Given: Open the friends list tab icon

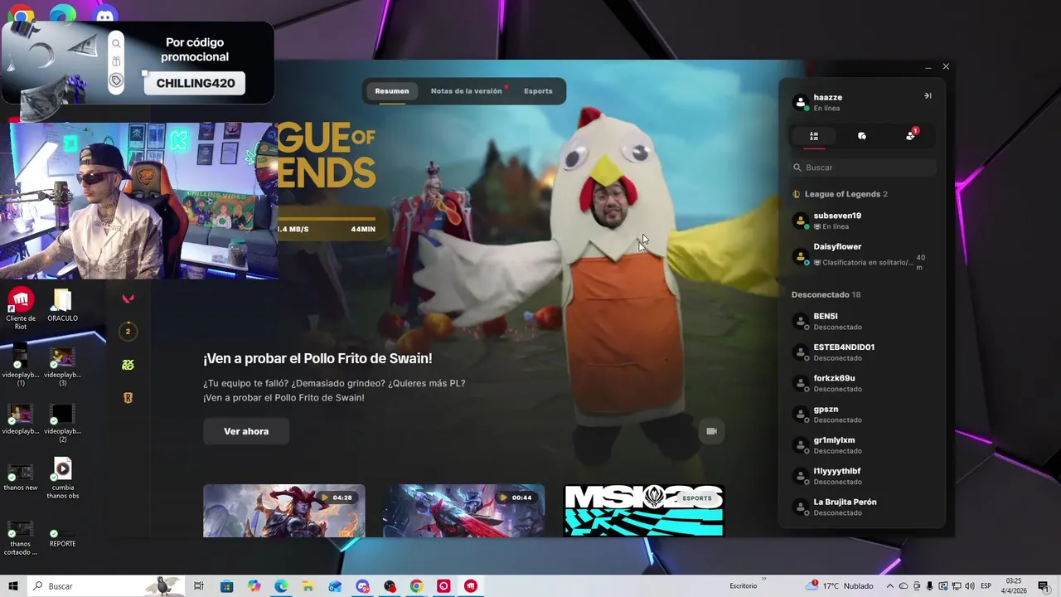Looking at the screenshot, I should tap(814, 136).
